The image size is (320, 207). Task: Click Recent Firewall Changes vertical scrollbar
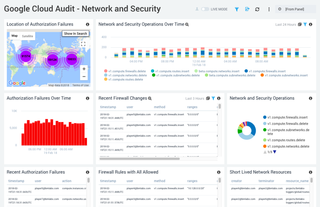click(x=220, y=106)
